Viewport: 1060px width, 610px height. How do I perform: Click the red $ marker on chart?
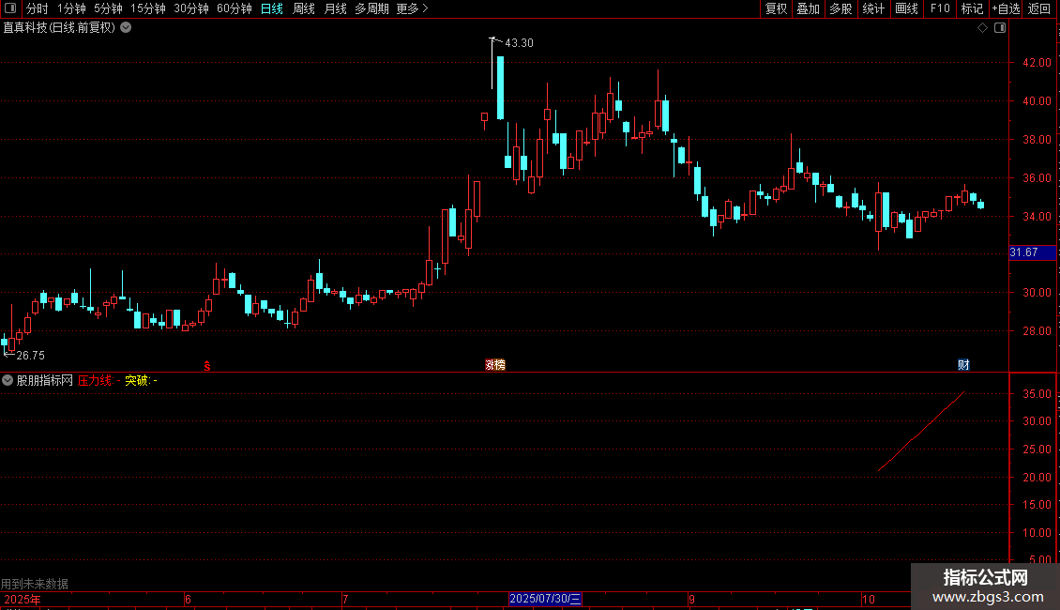pos(207,366)
